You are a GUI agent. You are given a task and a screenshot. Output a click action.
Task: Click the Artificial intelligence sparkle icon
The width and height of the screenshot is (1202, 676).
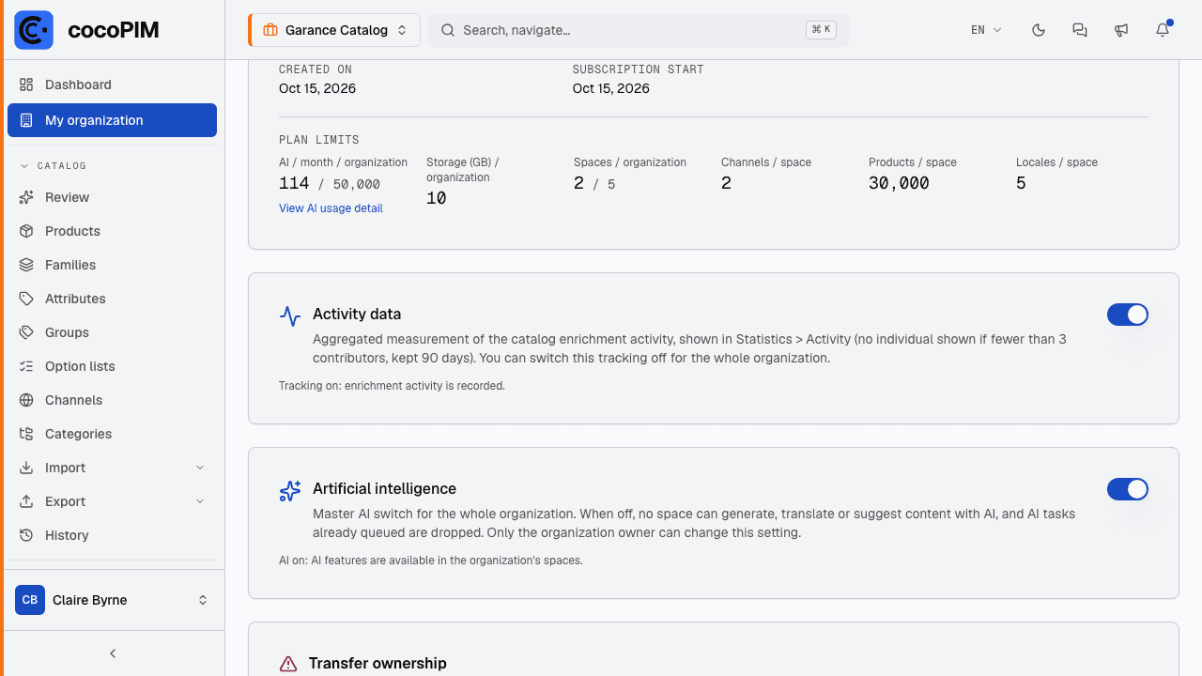(290, 490)
